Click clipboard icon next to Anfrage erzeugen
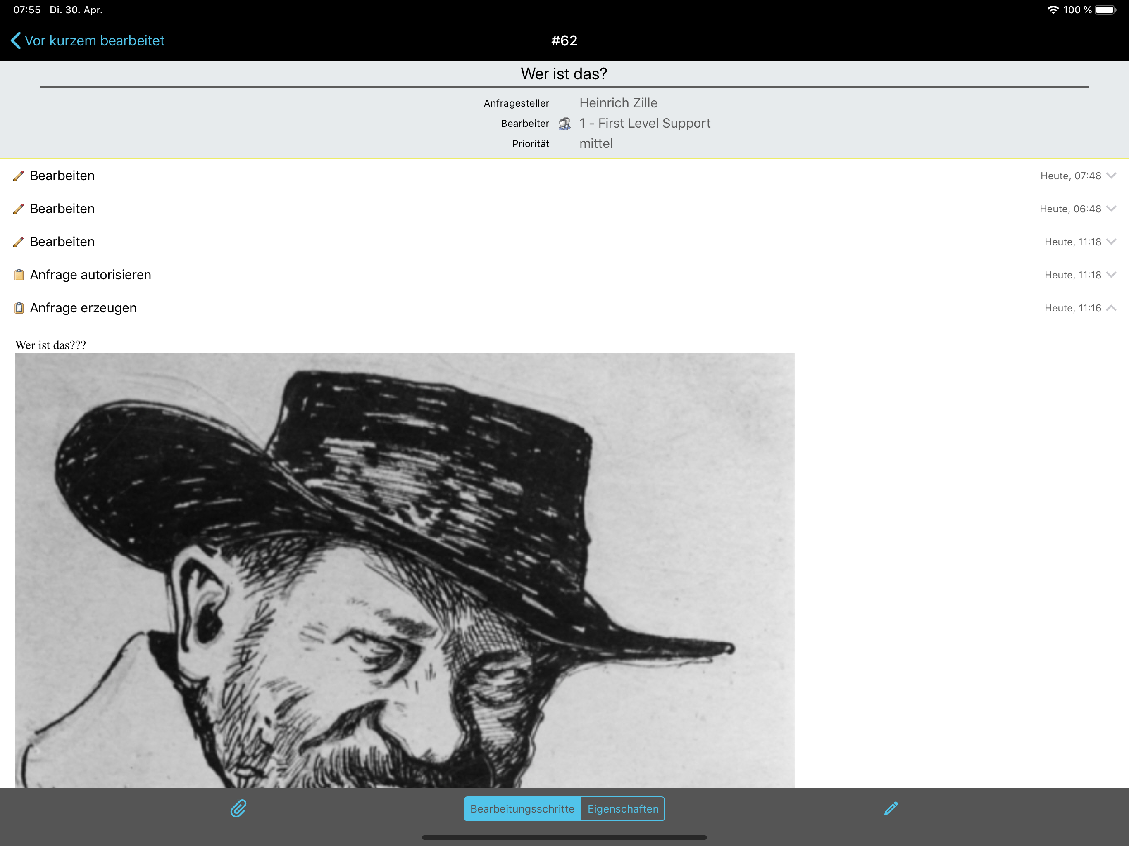1129x846 pixels. (19, 308)
